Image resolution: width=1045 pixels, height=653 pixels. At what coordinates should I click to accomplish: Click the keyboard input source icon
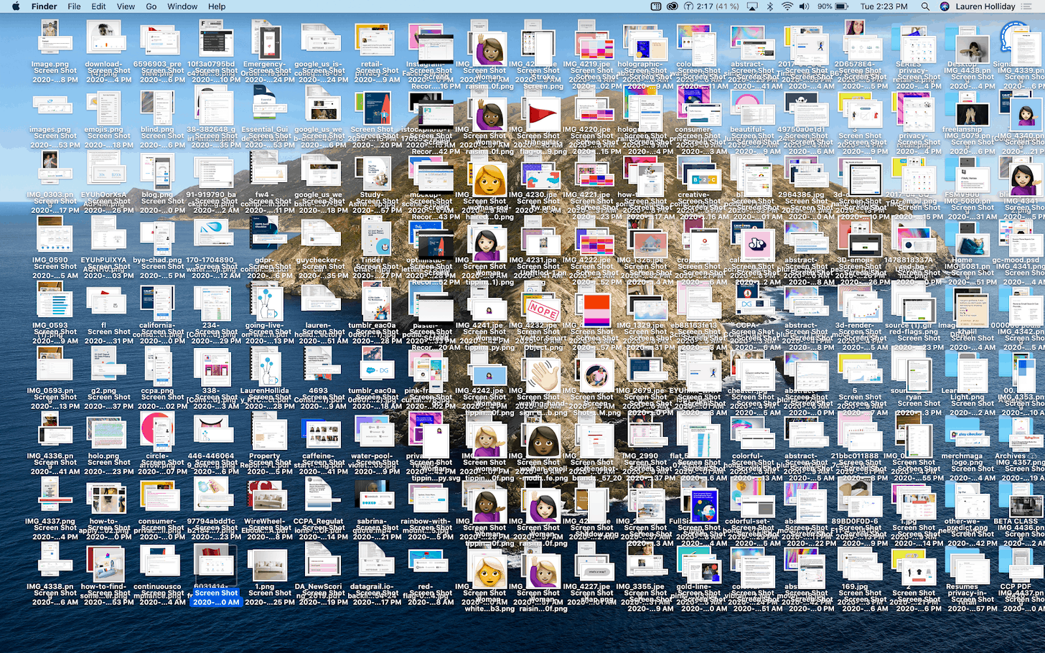coord(657,6)
